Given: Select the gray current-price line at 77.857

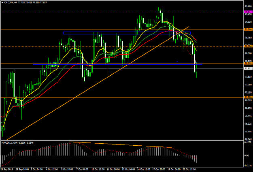Looking at the screenshot, I should coord(122,68).
